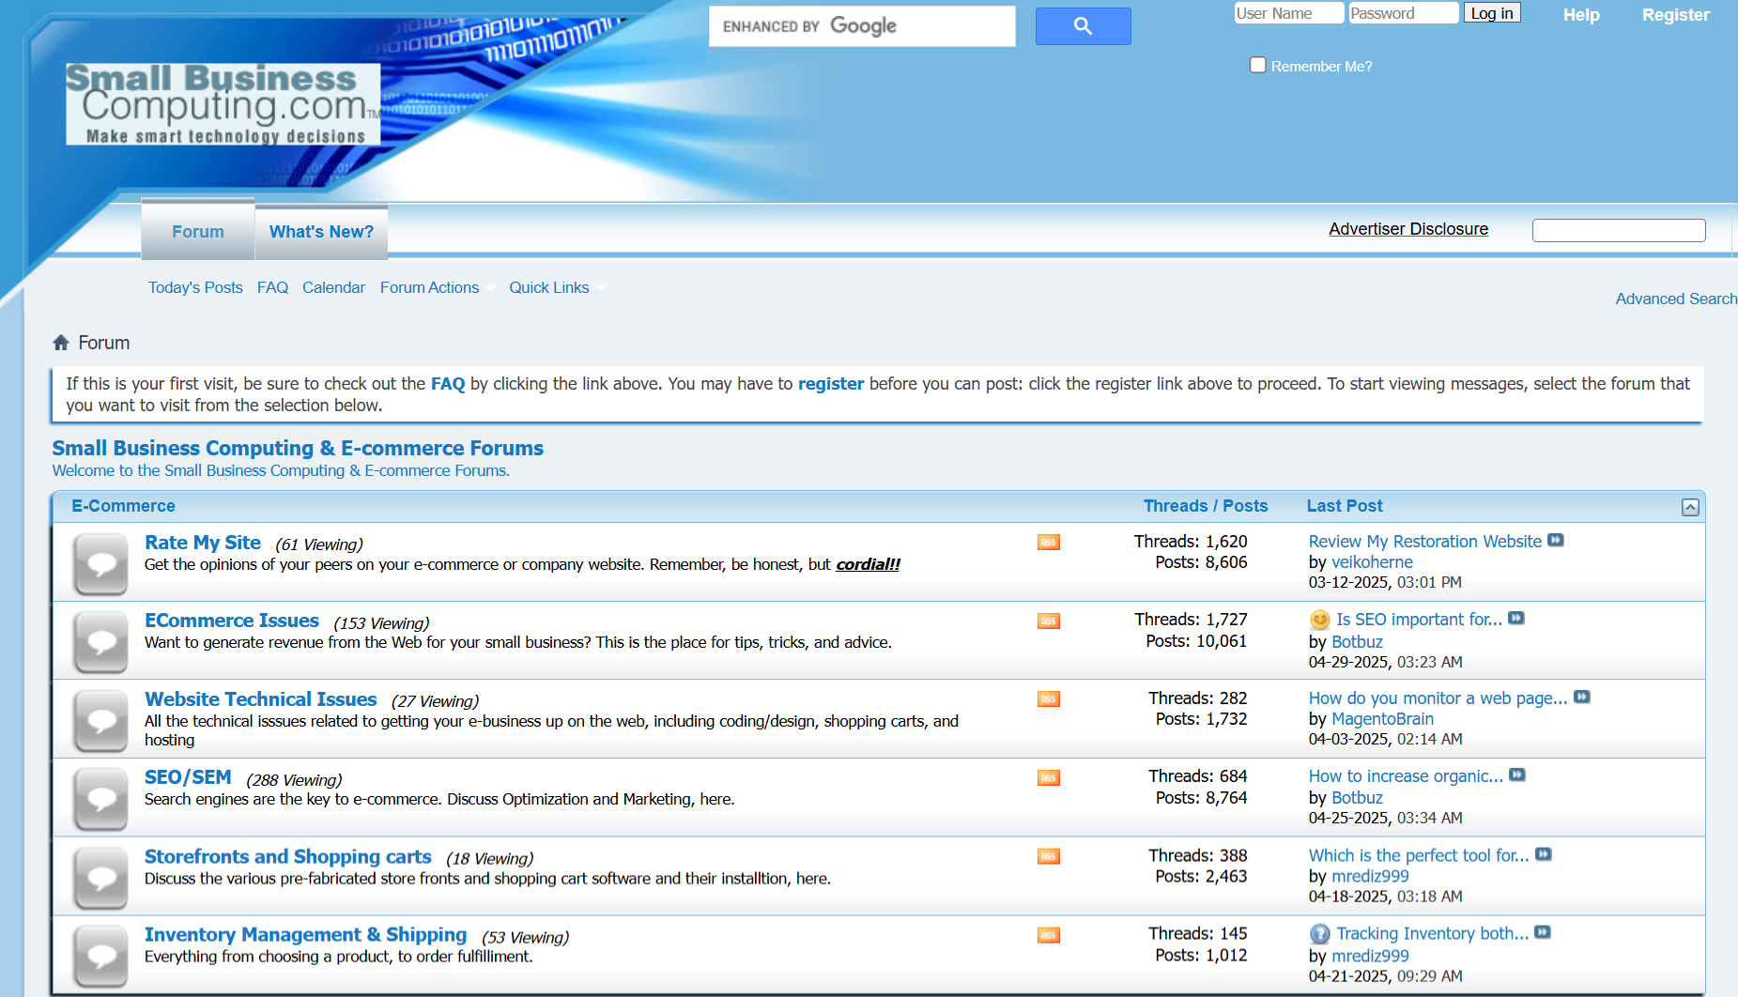The height and width of the screenshot is (997, 1738).
Task: Click the forum status icon beside SEO/SEM
Action: click(100, 800)
